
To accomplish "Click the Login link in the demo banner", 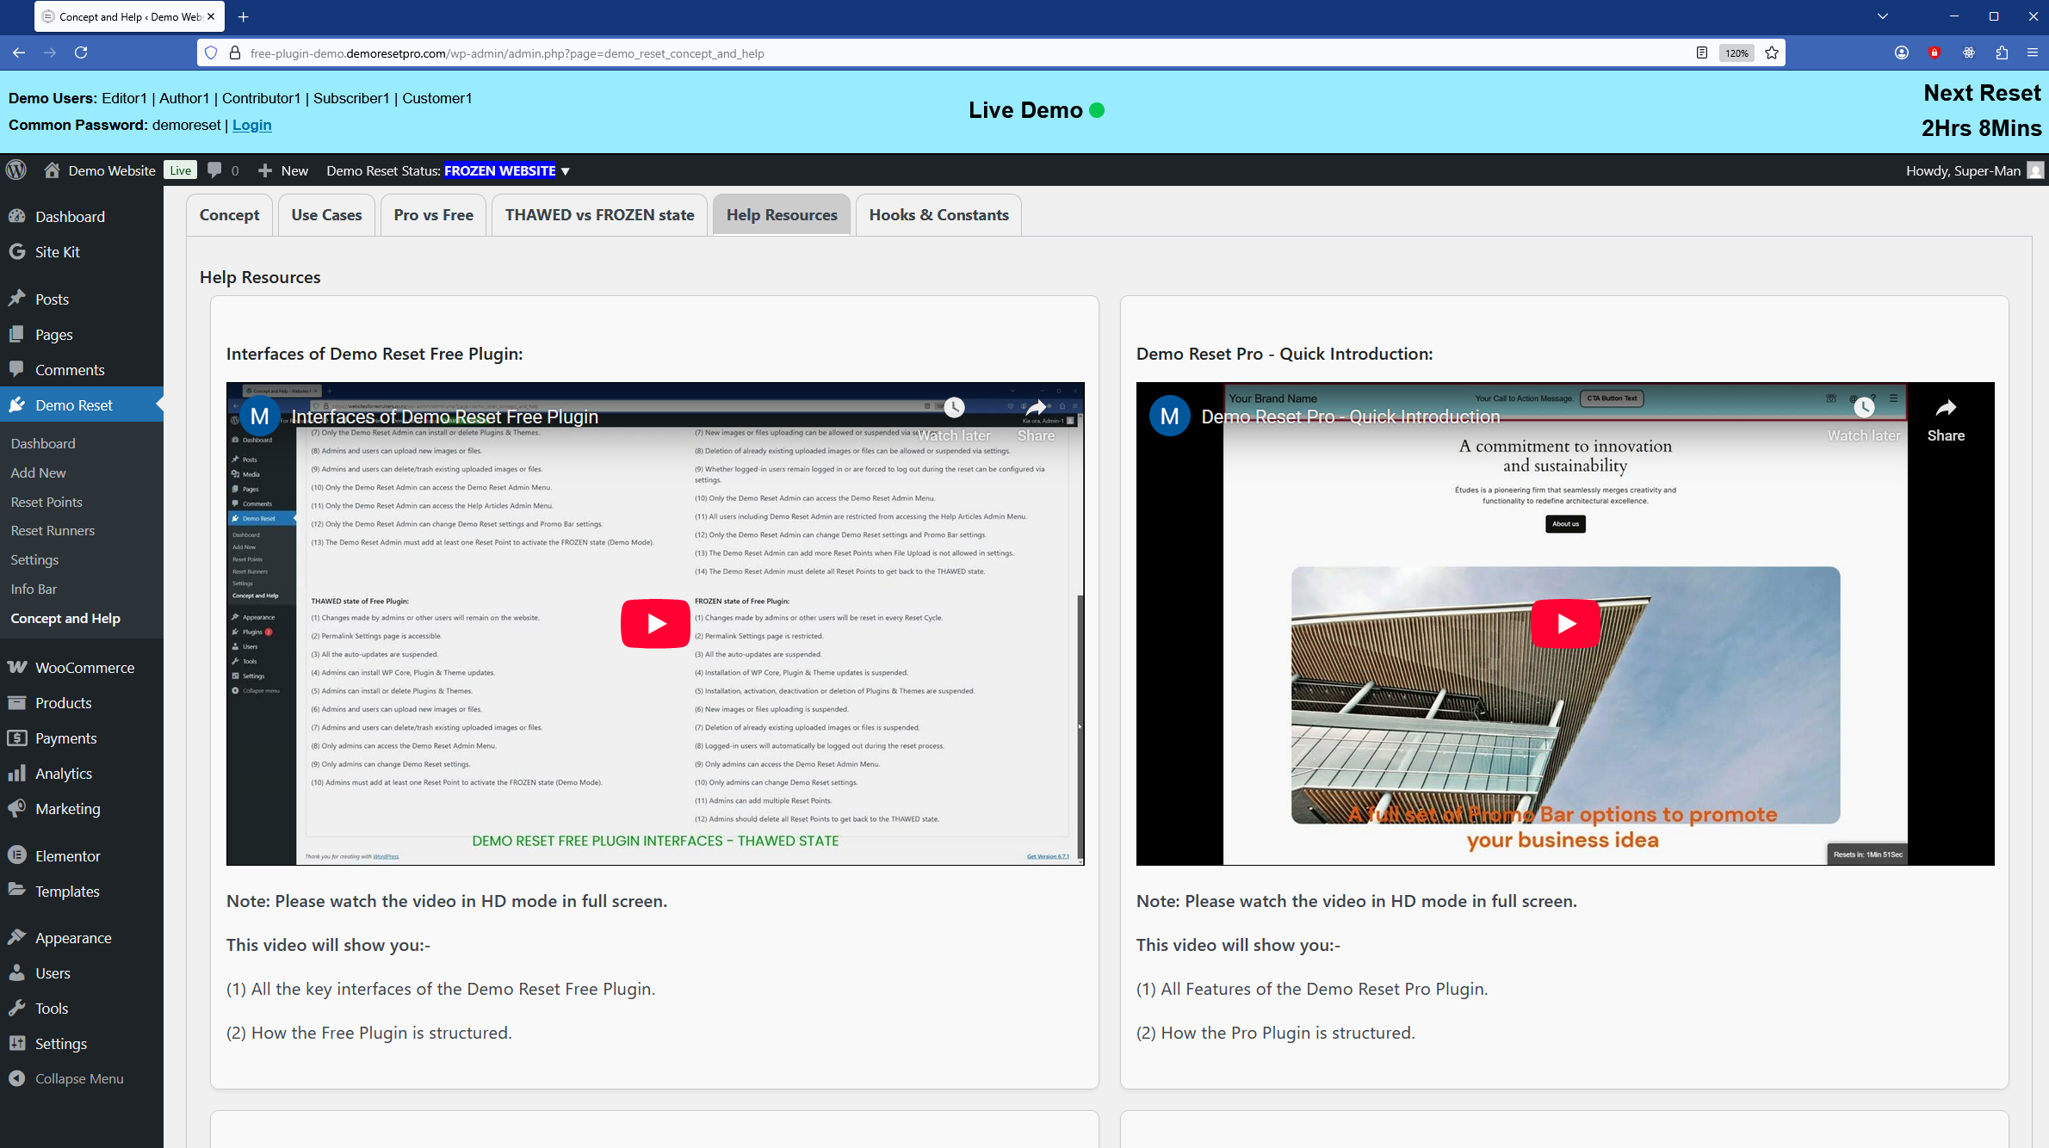I will 251,125.
